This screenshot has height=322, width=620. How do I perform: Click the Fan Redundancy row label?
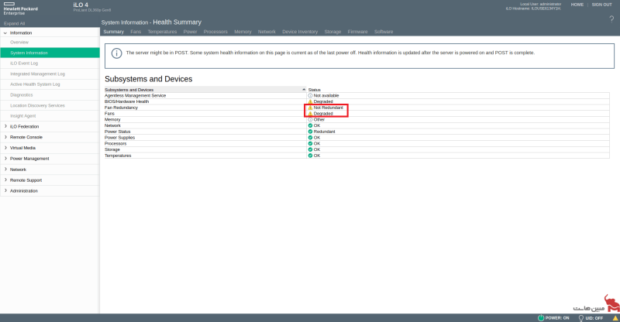[121, 108]
